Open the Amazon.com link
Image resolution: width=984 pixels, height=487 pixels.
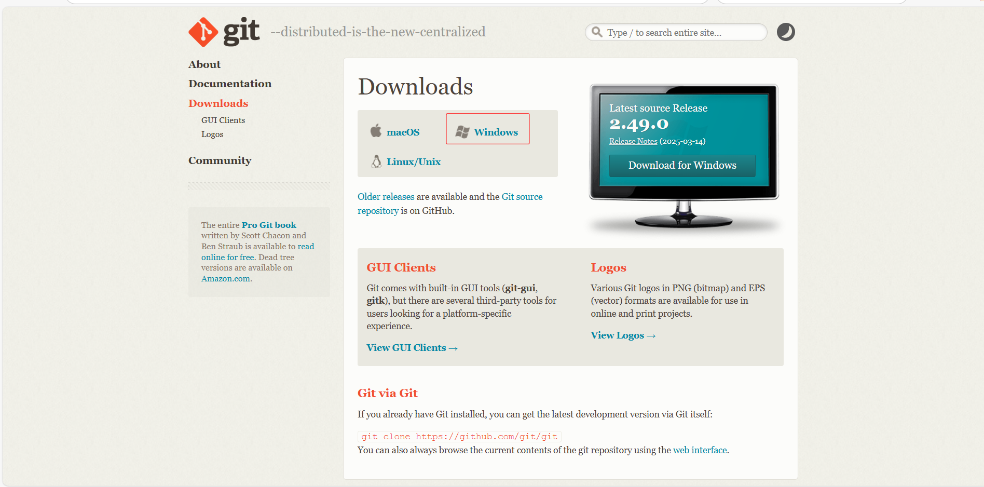pyautogui.click(x=226, y=279)
